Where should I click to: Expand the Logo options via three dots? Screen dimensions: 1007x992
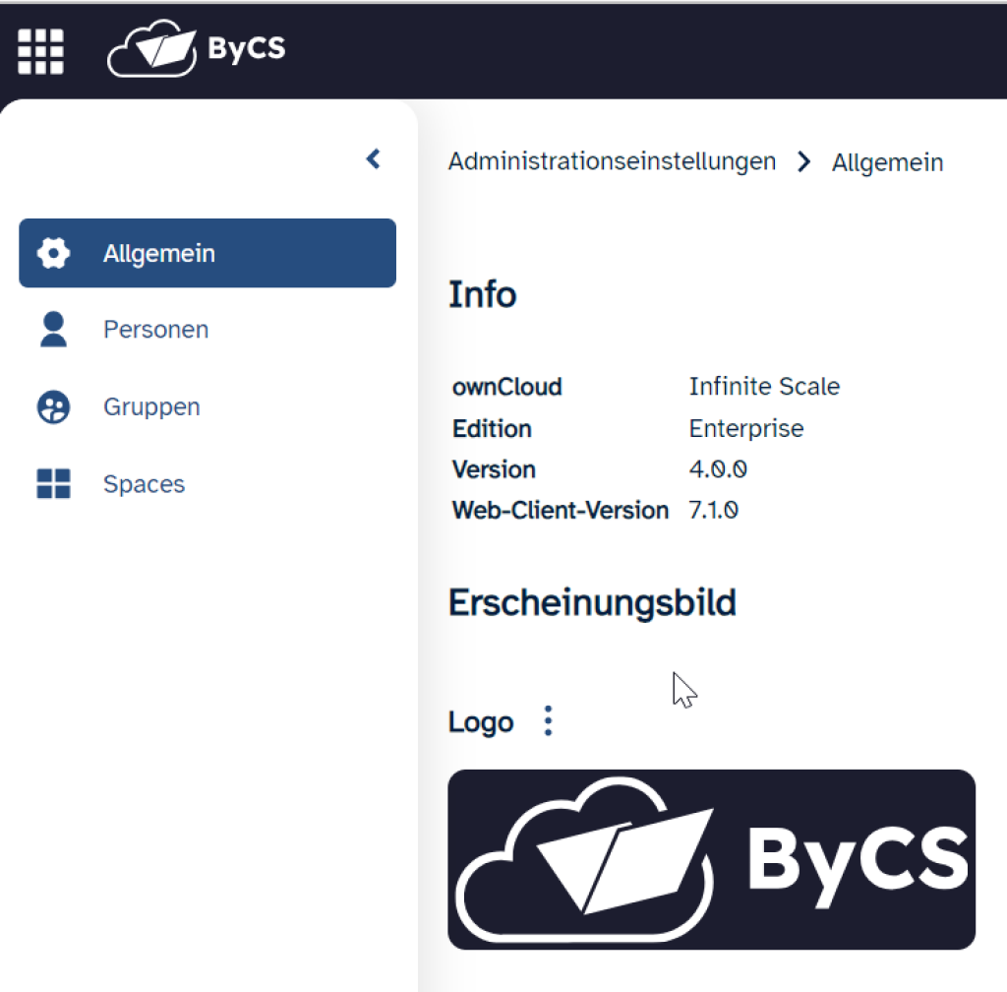tap(548, 720)
